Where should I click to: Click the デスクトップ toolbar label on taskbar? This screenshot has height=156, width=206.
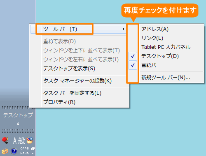[x=18, y=115]
